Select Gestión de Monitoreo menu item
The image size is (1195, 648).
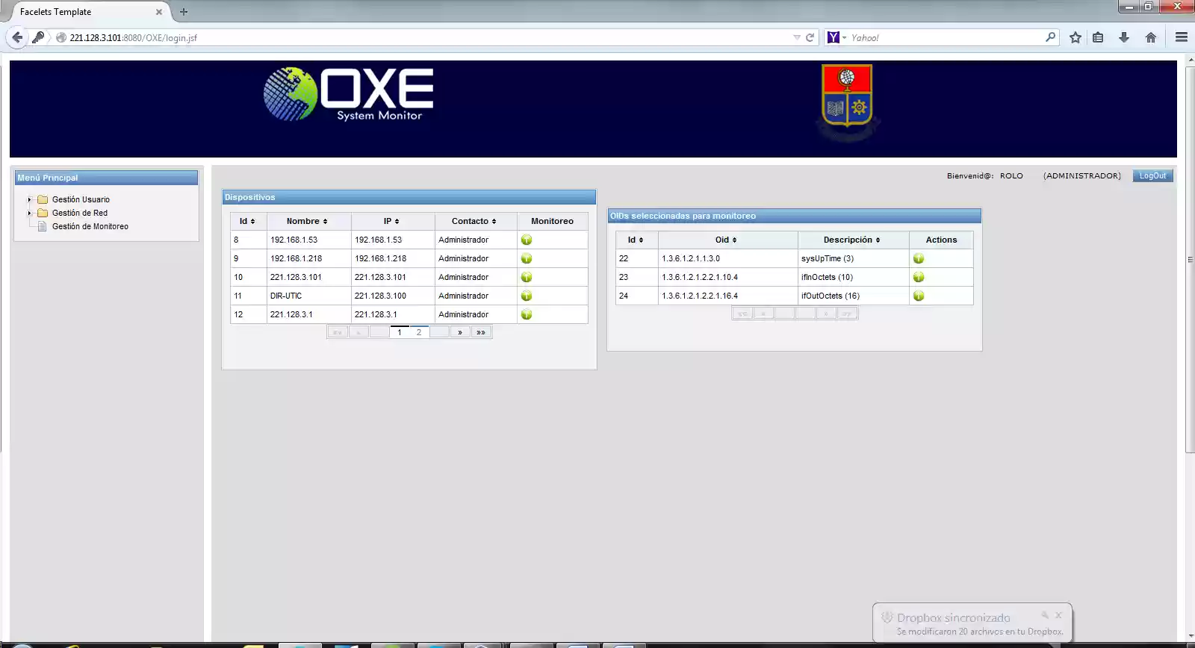click(90, 226)
